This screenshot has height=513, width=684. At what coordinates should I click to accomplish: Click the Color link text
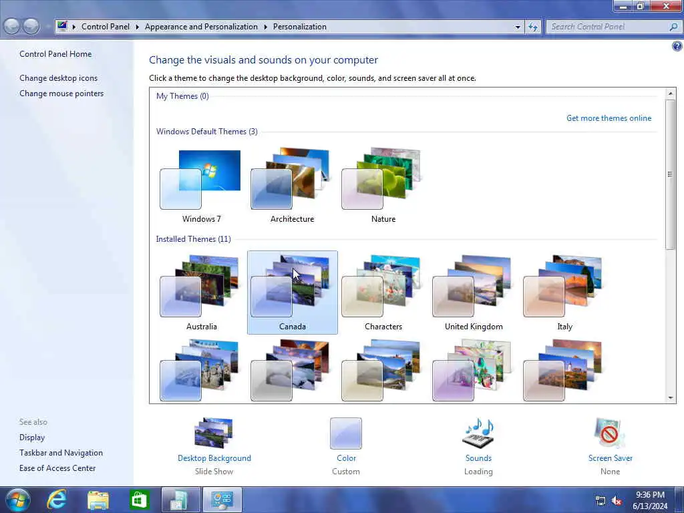coord(346,458)
